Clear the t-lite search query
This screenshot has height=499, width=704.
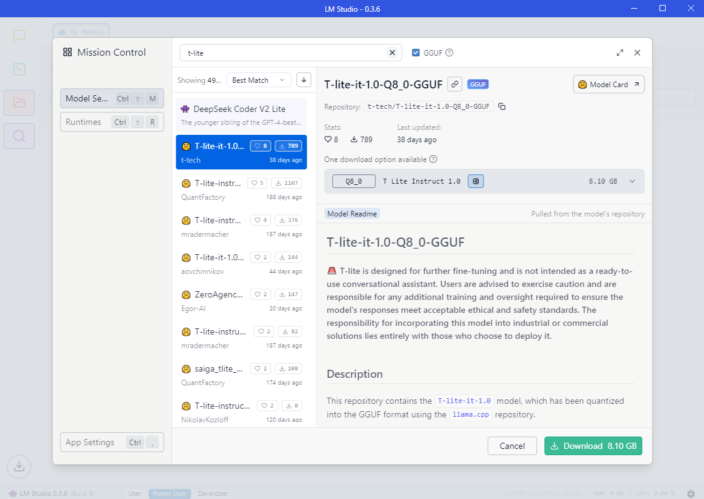point(392,53)
